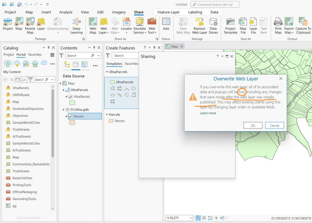Collapse the JifnaParcels template group

tap(107, 72)
